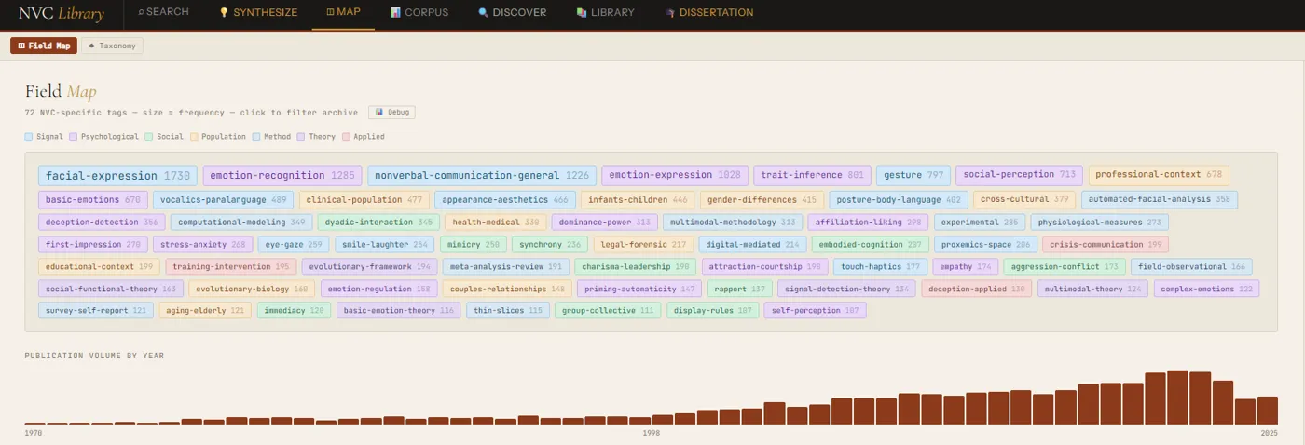
Task: Filter by physiological-measures tag
Action: point(1099,222)
